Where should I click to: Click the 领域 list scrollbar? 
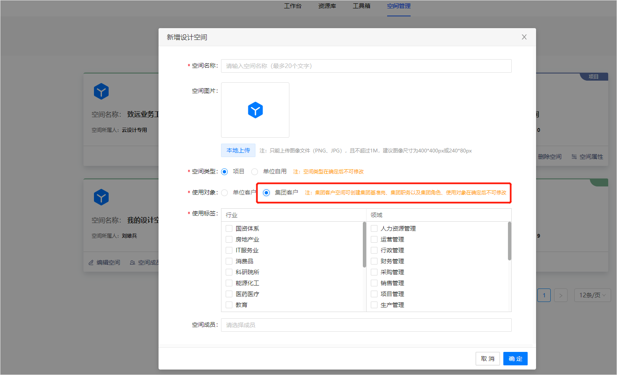click(x=510, y=241)
